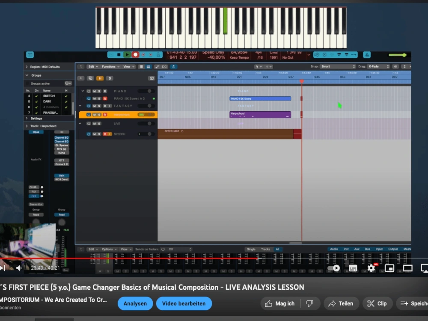Screen dimensions: 428x321
Task: Toggle power button on SPEECH track
Action: point(89,134)
